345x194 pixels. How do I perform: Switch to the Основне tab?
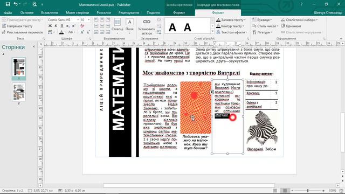27,12
